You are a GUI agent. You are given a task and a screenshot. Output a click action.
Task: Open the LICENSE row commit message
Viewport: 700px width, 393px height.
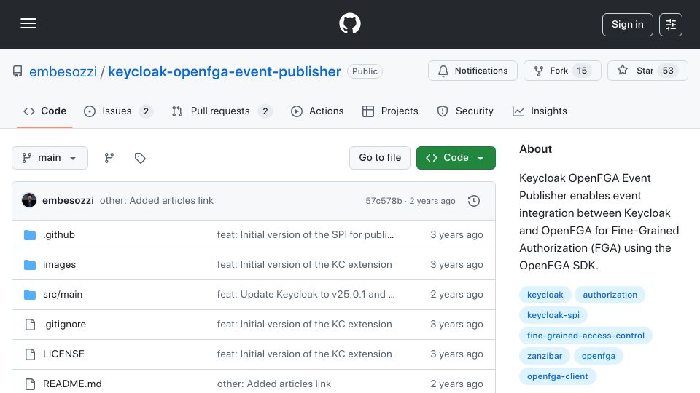[305, 354]
